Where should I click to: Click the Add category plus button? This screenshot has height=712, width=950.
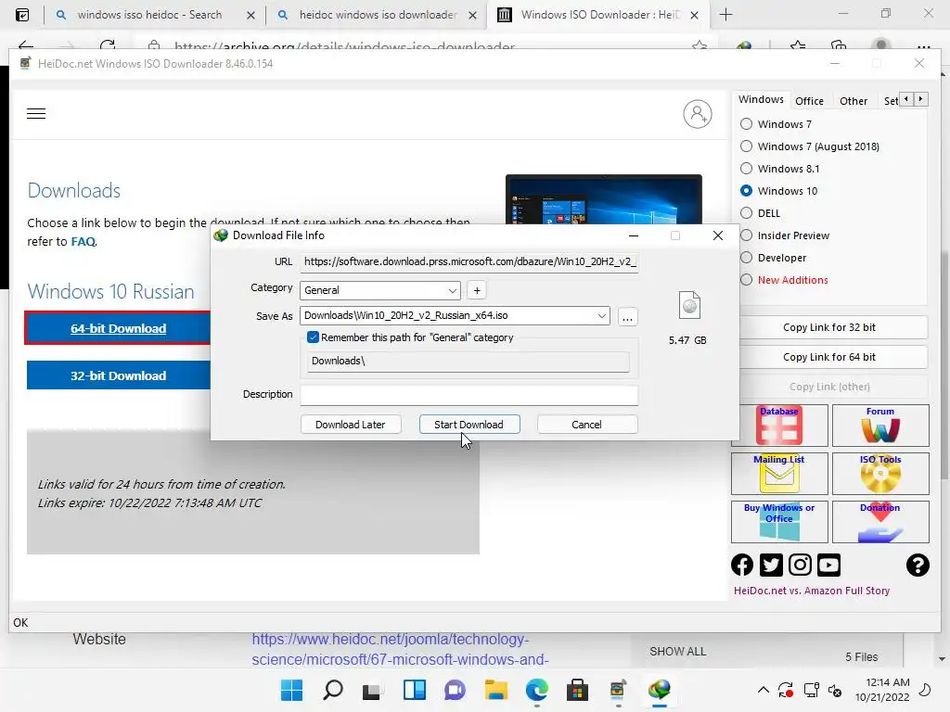(x=477, y=290)
